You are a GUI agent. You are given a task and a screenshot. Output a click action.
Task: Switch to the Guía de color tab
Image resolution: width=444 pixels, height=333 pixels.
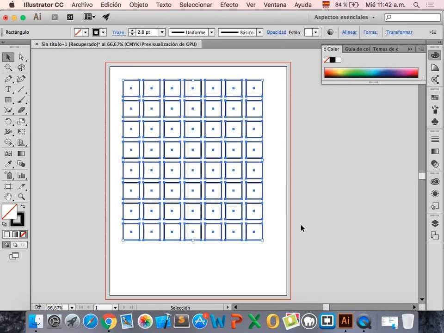click(x=357, y=49)
